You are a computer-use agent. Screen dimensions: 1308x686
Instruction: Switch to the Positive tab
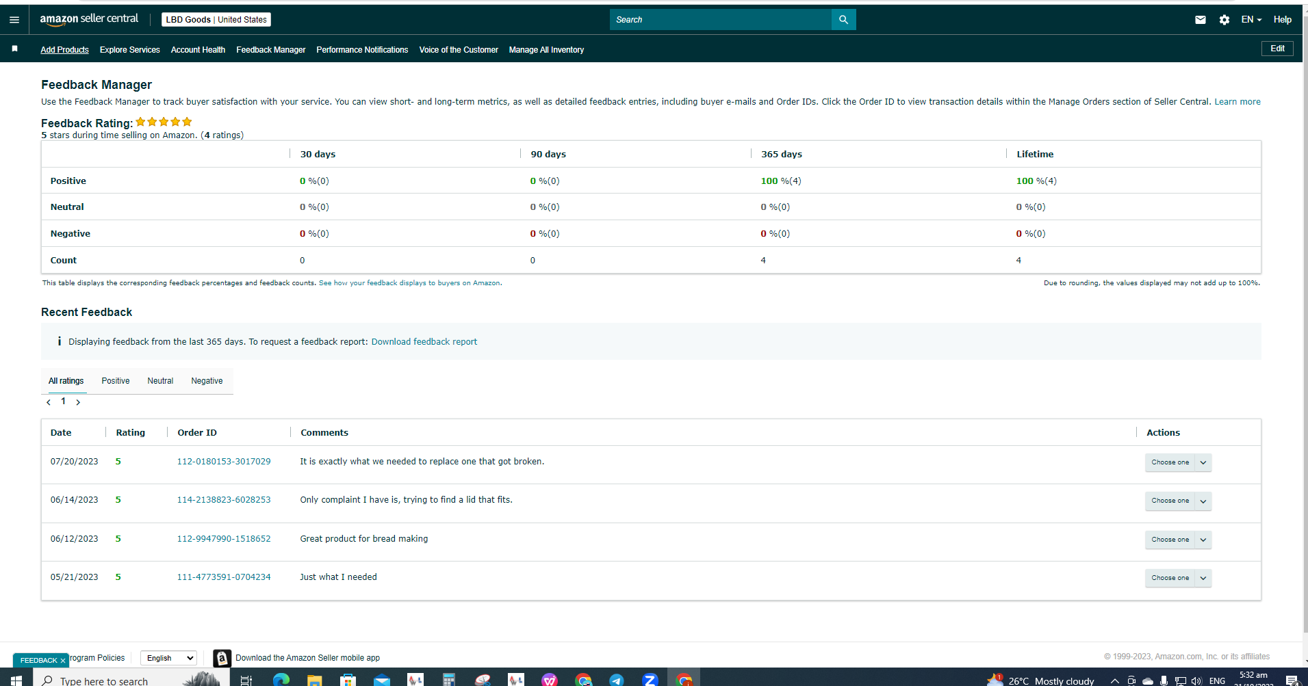coord(116,381)
